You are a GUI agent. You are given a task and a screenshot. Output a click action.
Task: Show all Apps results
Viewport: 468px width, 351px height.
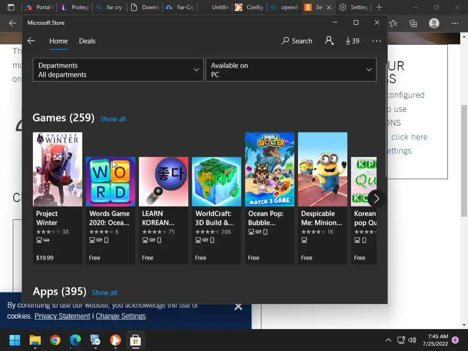pos(105,292)
